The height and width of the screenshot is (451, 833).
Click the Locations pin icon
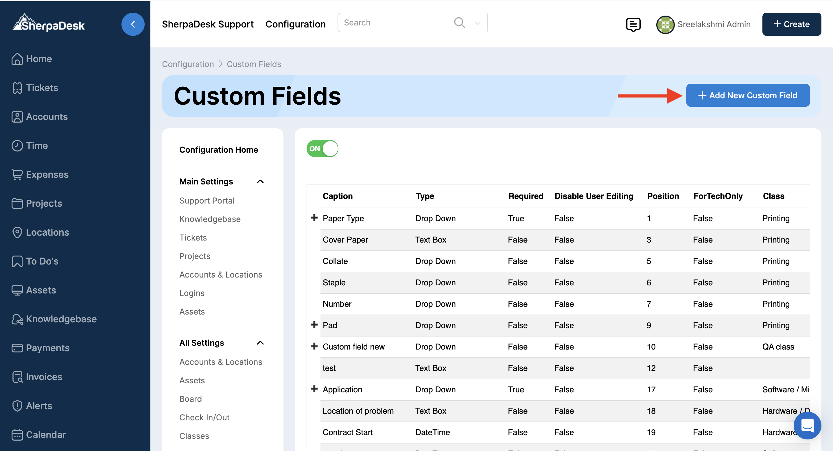[x=17, y=232]
